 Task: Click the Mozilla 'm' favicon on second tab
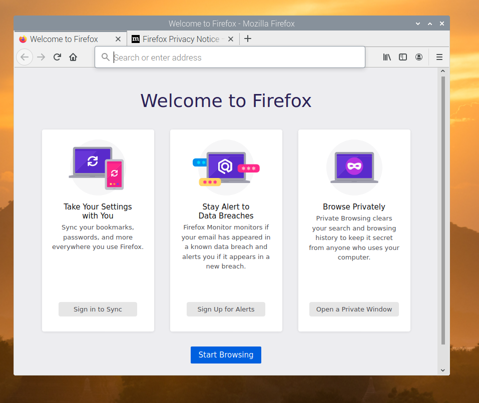[135, 39]
